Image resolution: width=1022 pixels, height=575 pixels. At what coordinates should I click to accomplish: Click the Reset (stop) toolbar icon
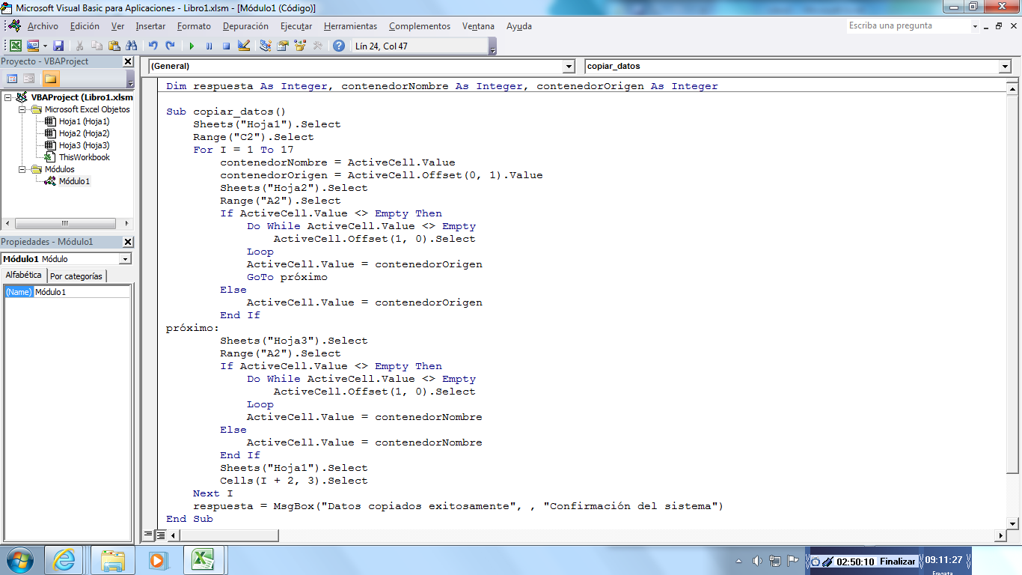point(226,45)
